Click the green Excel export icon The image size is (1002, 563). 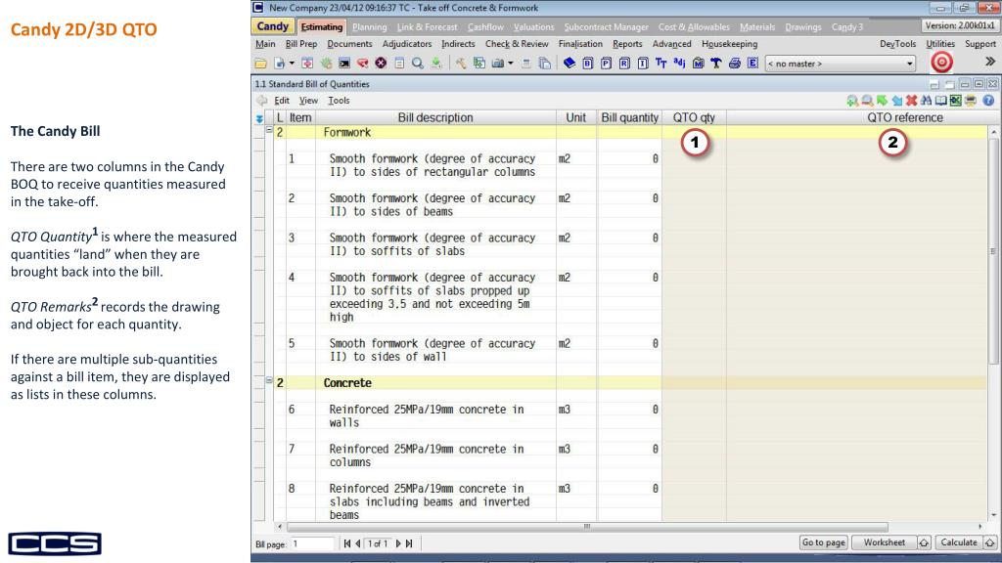(955, 101)
